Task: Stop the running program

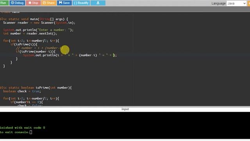Action: click(x=33, y=3)
